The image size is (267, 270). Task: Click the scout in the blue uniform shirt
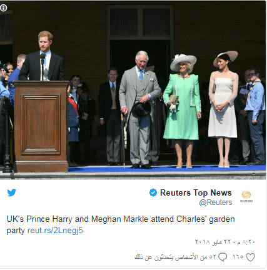click(x=255, y=117)
